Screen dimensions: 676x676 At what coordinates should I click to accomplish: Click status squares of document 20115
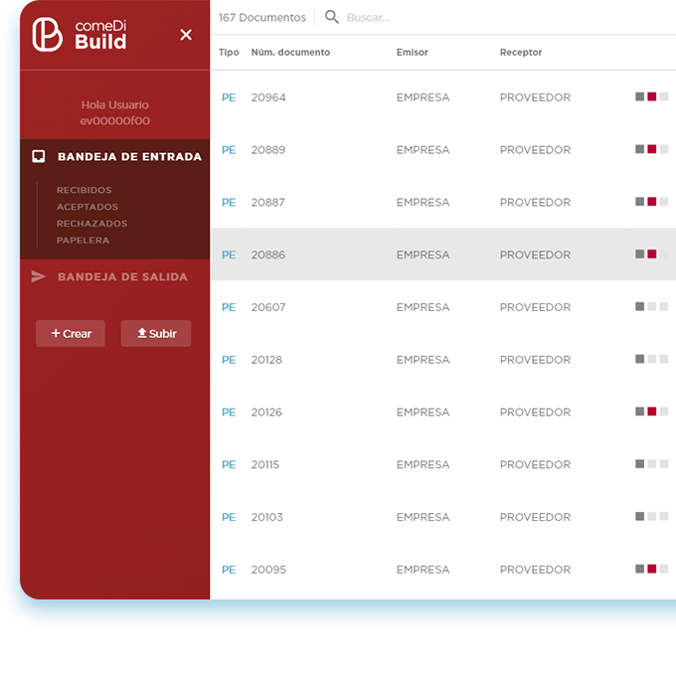[651, 464]
